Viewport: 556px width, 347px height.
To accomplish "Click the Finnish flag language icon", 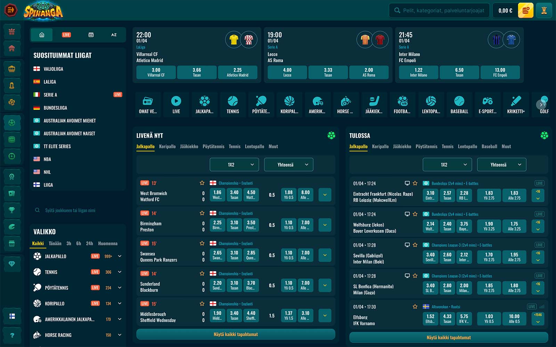I will [12, 316].
